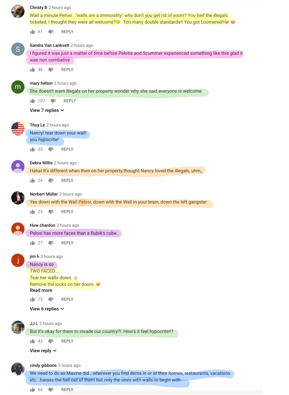Open Norbert Müller's profile picture
The height and width of the screenshot is (395, 289).
pos(18,198)
